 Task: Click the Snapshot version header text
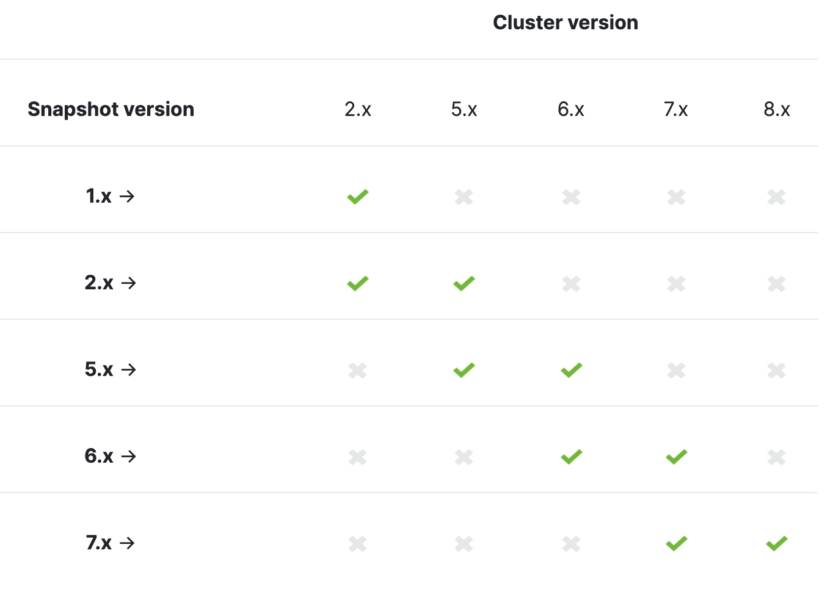click(111, 109)
